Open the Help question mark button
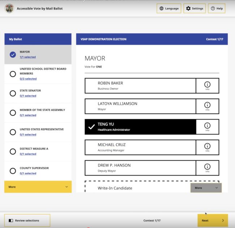Screen dimensions: 235x228 coord(217,8)
